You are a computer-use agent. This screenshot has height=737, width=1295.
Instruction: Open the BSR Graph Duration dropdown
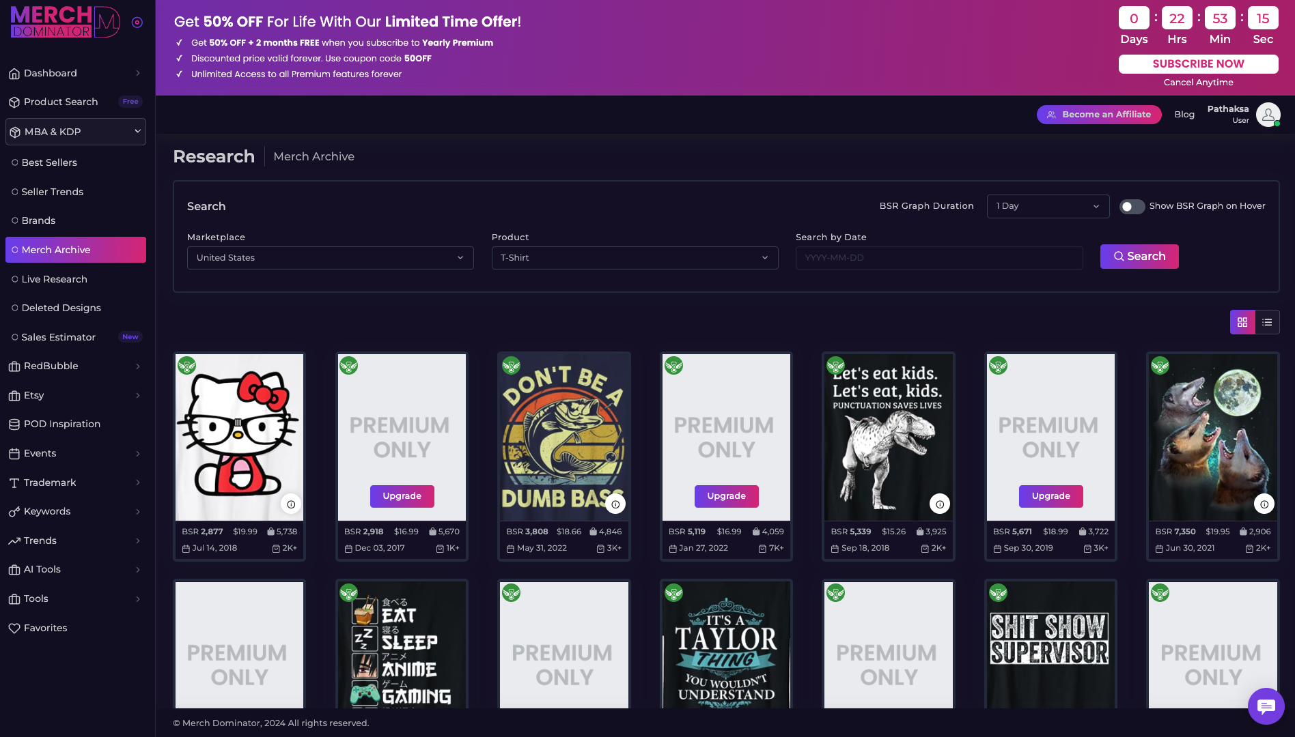[x=1048, y=206]
